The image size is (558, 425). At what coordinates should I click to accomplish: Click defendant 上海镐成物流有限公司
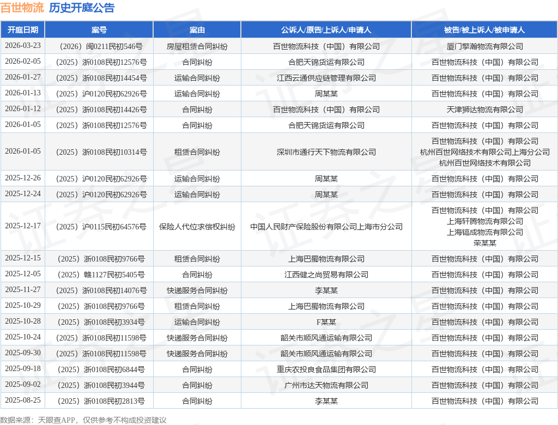pos(484,232)
